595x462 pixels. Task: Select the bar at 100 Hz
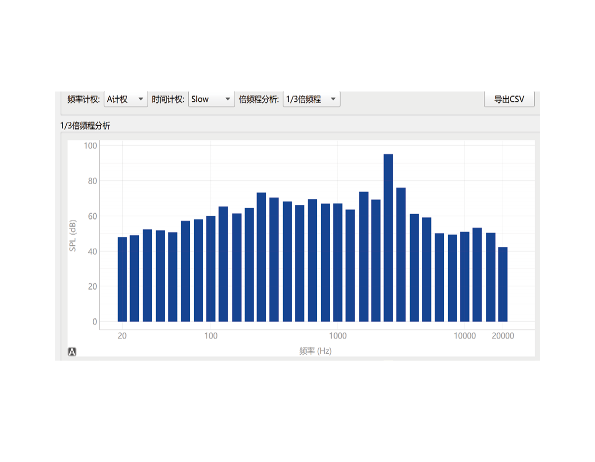point(211,269)
